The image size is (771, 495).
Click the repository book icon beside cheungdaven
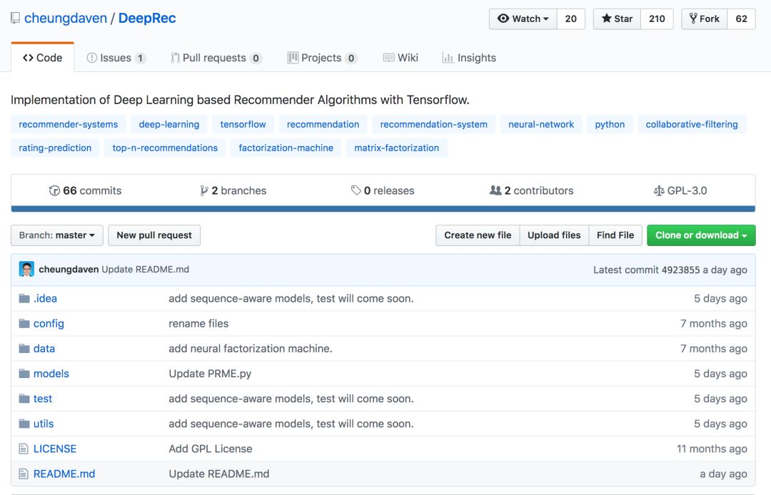coord(16,19)
